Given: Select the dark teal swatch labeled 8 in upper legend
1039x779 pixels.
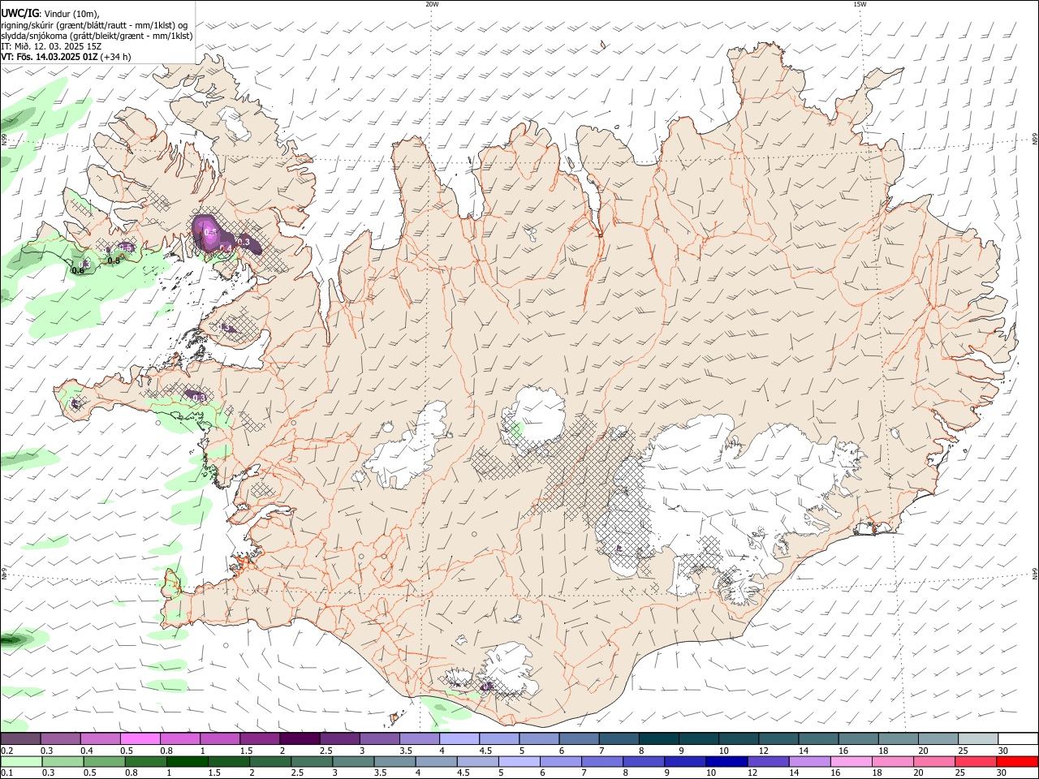Looking at the screenshot, I should [659, 738].
